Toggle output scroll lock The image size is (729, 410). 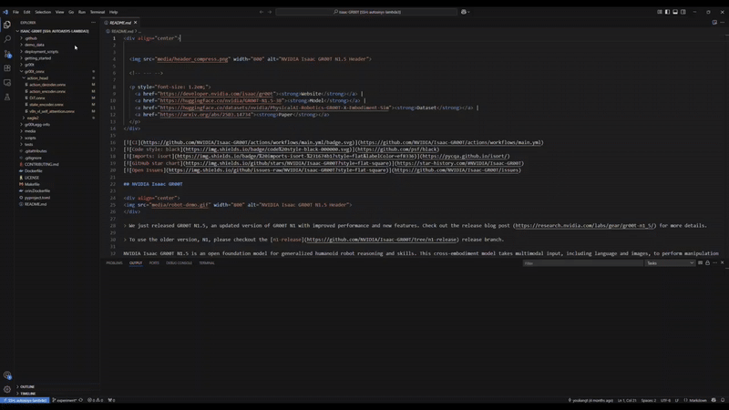708,263
